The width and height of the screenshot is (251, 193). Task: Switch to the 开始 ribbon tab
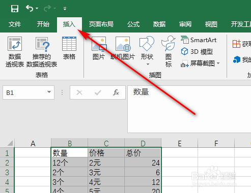pyautogui.click(x=43, y=24)
